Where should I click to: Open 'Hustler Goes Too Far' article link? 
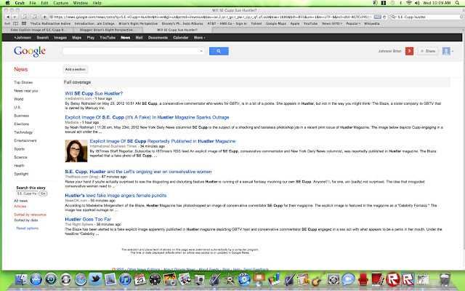pos(88,220)
